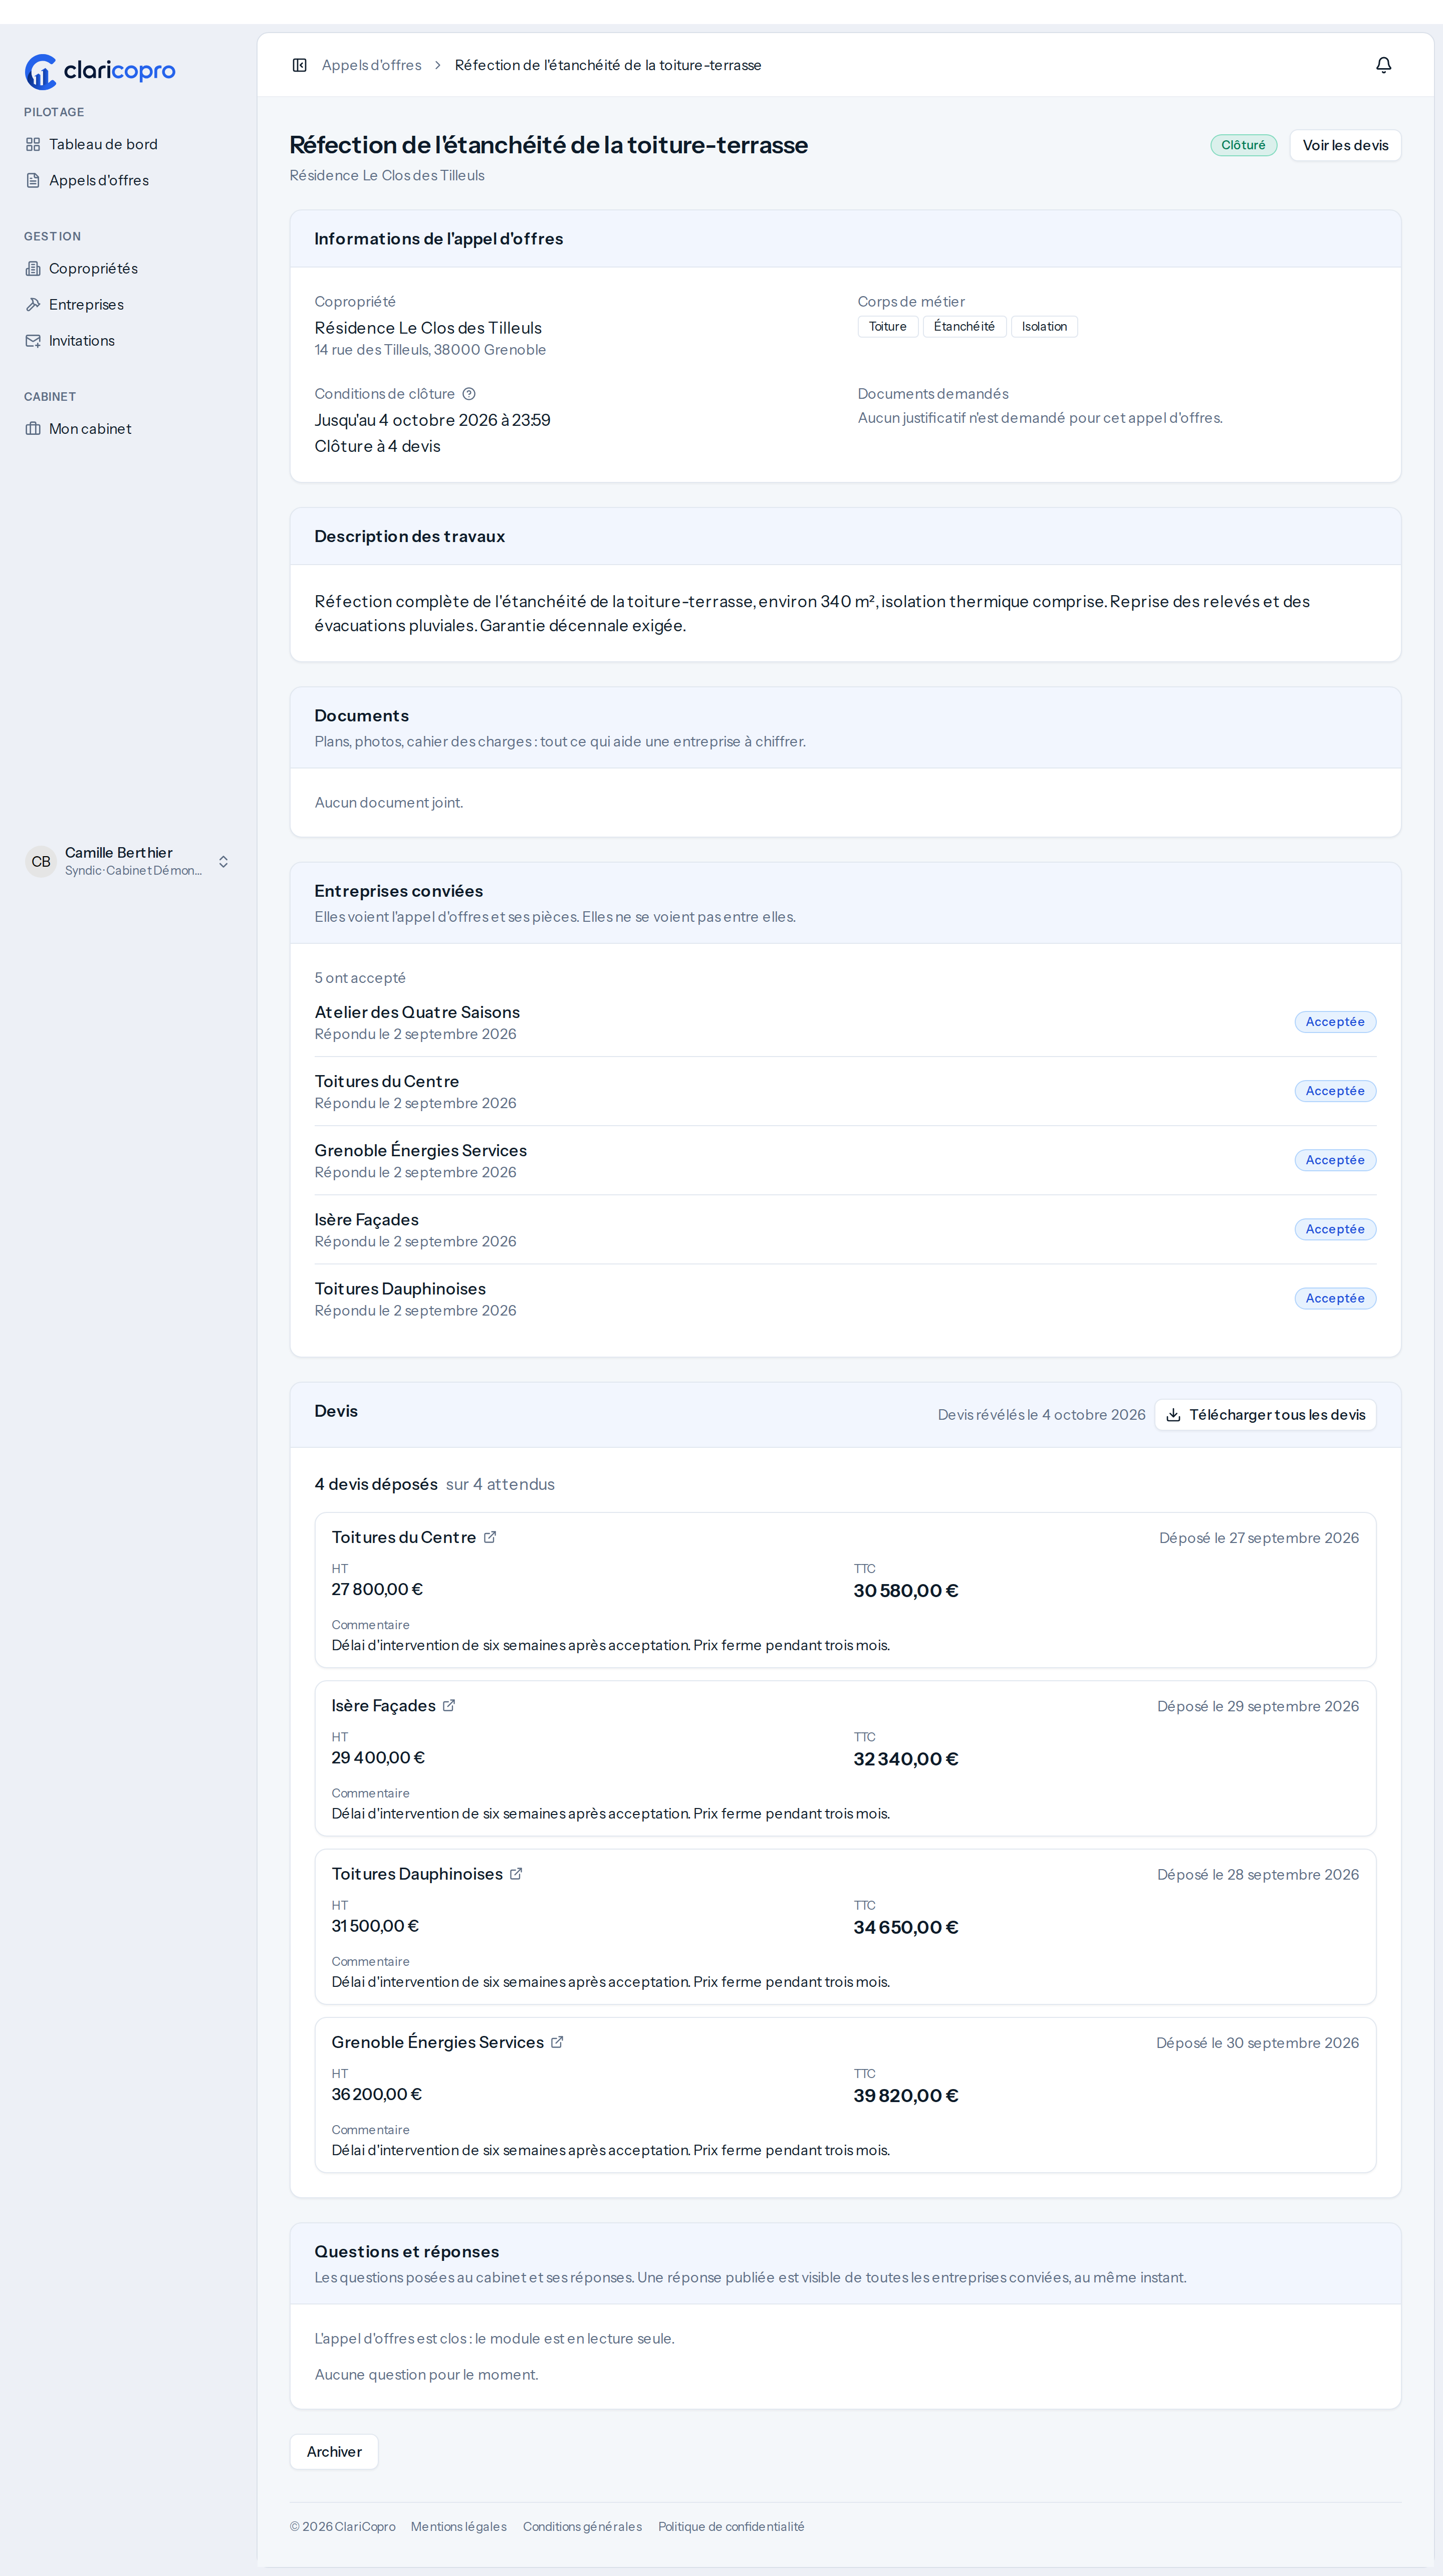This screenshot has width=1443, height=2576.
Task: Click the Isolation trade tag
Action: click(1044, 326)
